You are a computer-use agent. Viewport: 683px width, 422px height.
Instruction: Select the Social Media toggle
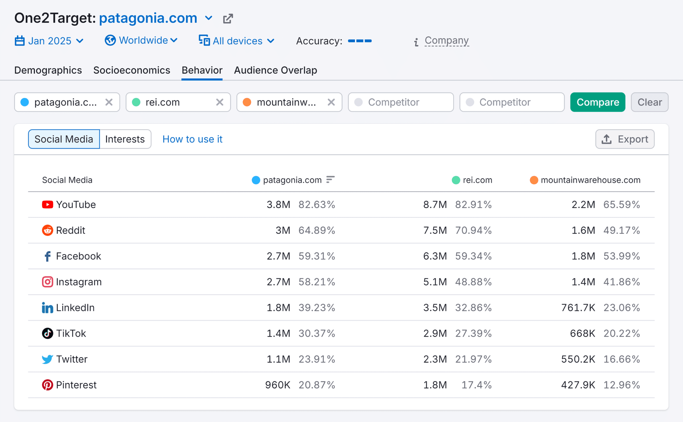pyautogui.click(x=64, y=139)
